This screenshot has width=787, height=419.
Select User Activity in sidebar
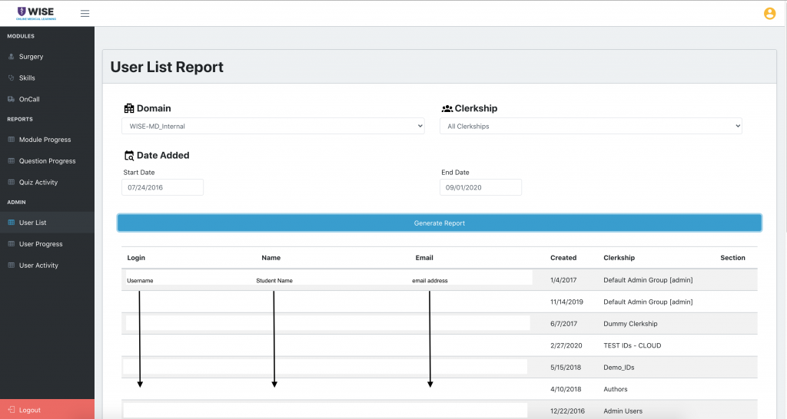pyautogui.click(x=38, y=266)
